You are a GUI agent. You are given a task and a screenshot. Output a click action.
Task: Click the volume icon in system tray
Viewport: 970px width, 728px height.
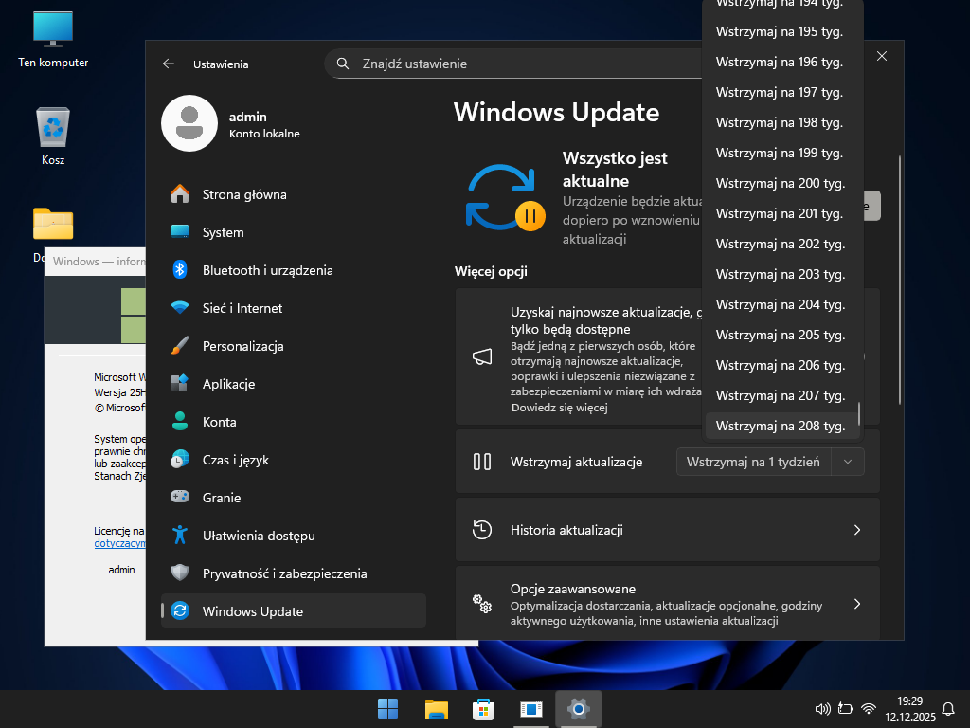point(821,708)
